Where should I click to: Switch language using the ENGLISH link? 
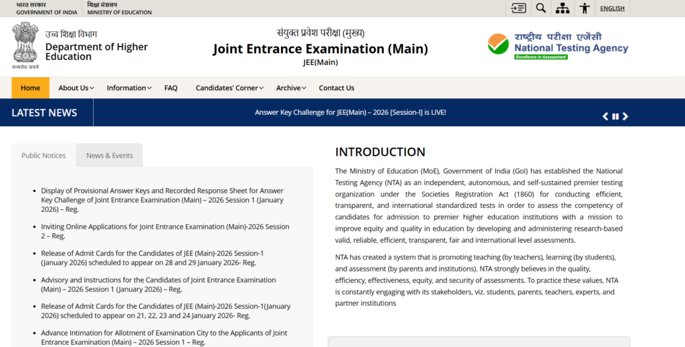tap(612, 8)
